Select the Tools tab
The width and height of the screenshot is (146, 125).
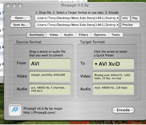point(116,35)
